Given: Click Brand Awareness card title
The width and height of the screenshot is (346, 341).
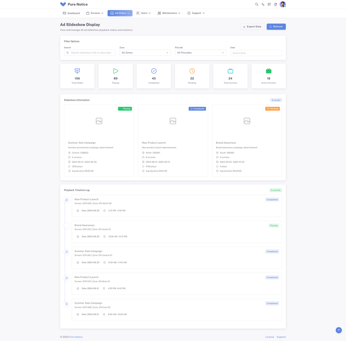Looking at the screenshot, I should pos(226,143).
